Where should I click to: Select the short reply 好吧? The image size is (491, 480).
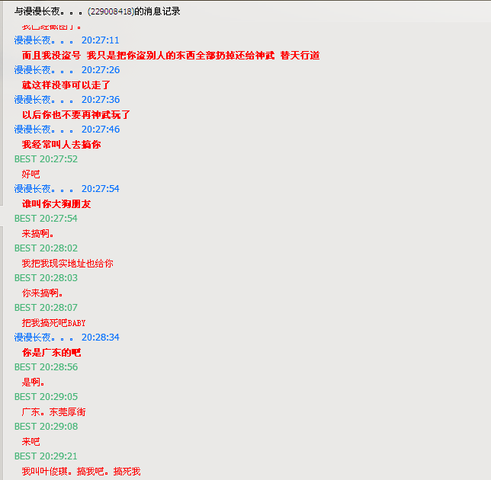click(x=31, y=174)
